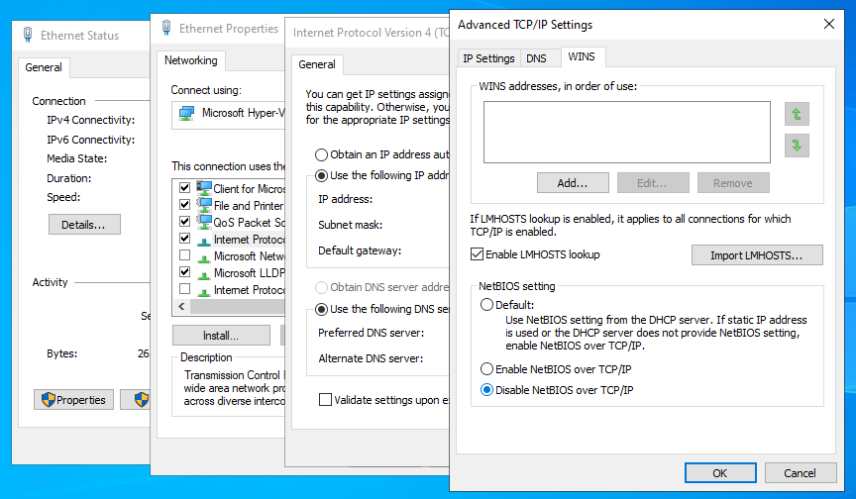Select the QoS Packet Scheduler item icon
856x499 pixels.
204,222
